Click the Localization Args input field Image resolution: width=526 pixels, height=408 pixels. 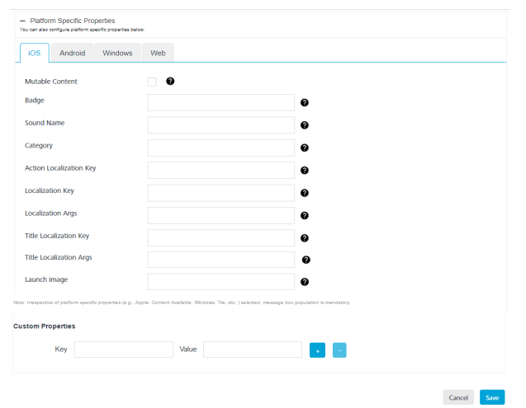point(221,215)
